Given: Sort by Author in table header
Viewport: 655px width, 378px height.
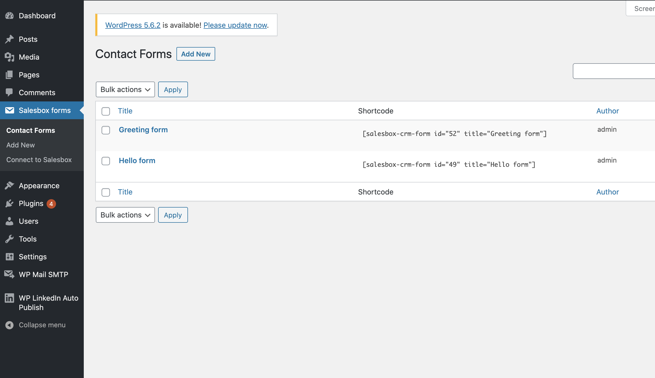Looking at the screenshot, I should tap(608, 111).
